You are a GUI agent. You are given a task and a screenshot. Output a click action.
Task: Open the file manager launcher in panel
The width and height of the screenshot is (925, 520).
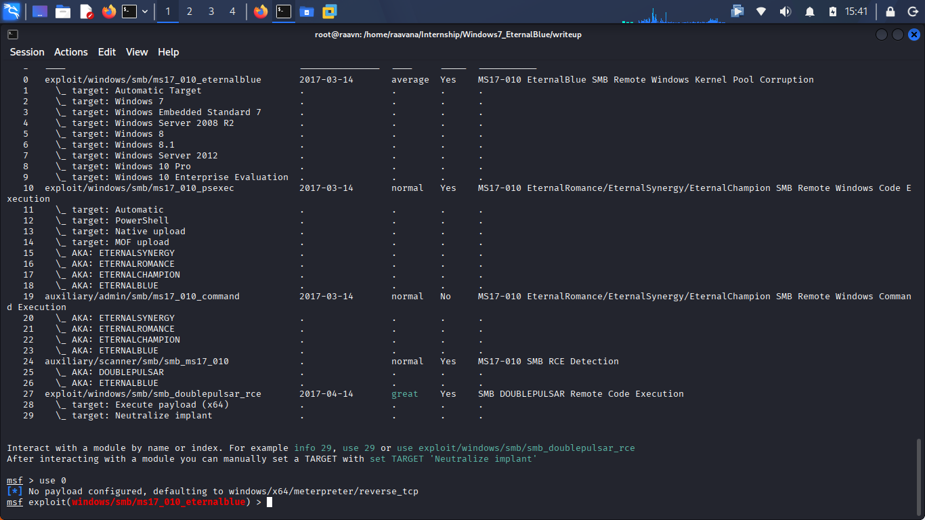pos(63,12)
